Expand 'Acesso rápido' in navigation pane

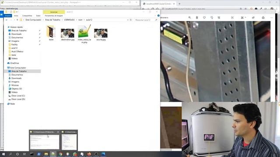17,27
